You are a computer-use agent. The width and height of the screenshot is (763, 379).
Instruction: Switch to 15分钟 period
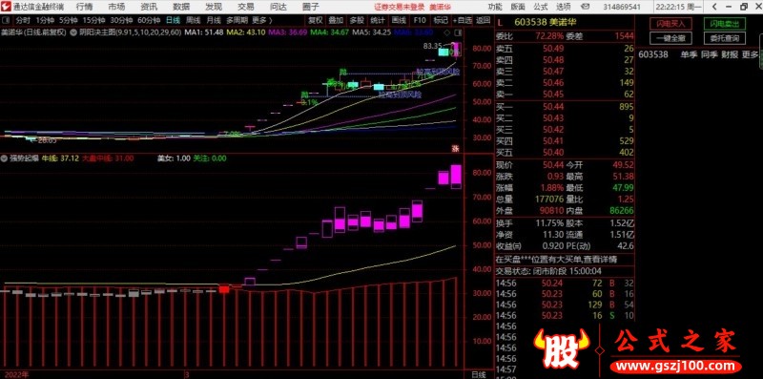point(93,20)
